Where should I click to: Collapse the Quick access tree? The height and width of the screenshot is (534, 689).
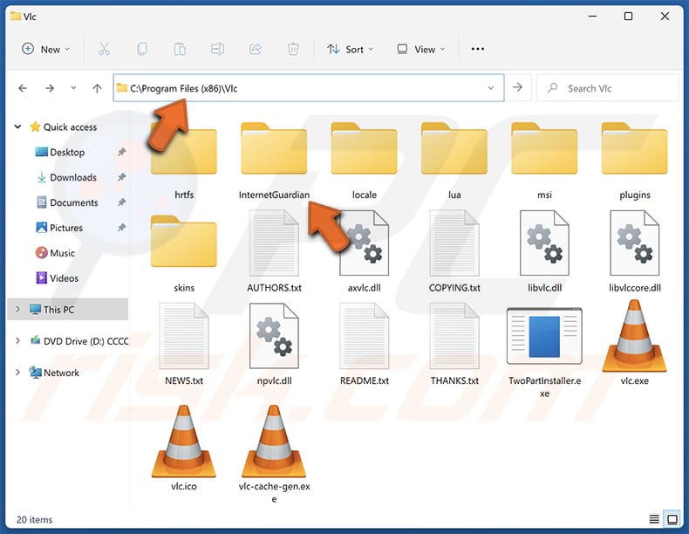(x=17, y=127)
